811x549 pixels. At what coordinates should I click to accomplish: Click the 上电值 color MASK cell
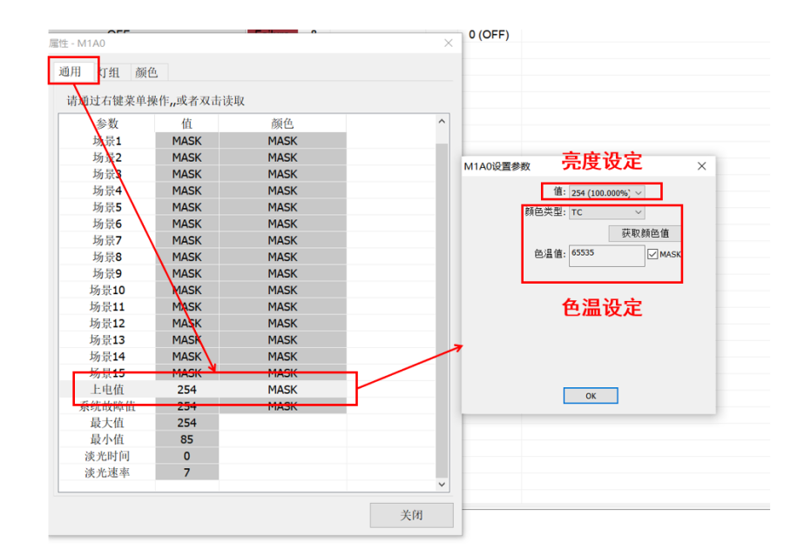coord(282,390)
